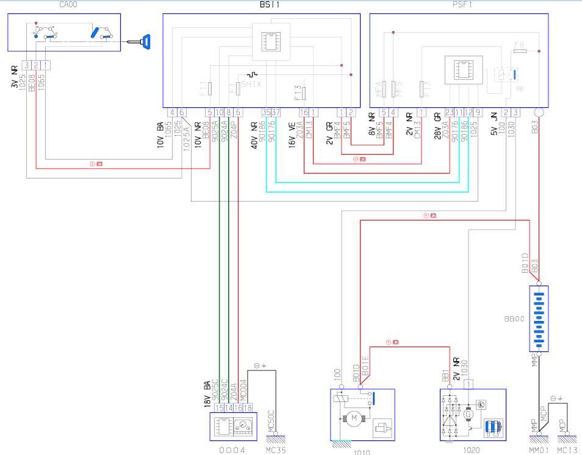Image resolution: width=582 pixels, height=455 pixels.
Task: Click the "CA00" component label
Action: [68, 5]
